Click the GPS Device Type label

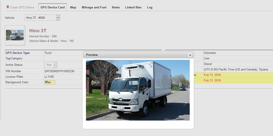[x=17, y=53]
